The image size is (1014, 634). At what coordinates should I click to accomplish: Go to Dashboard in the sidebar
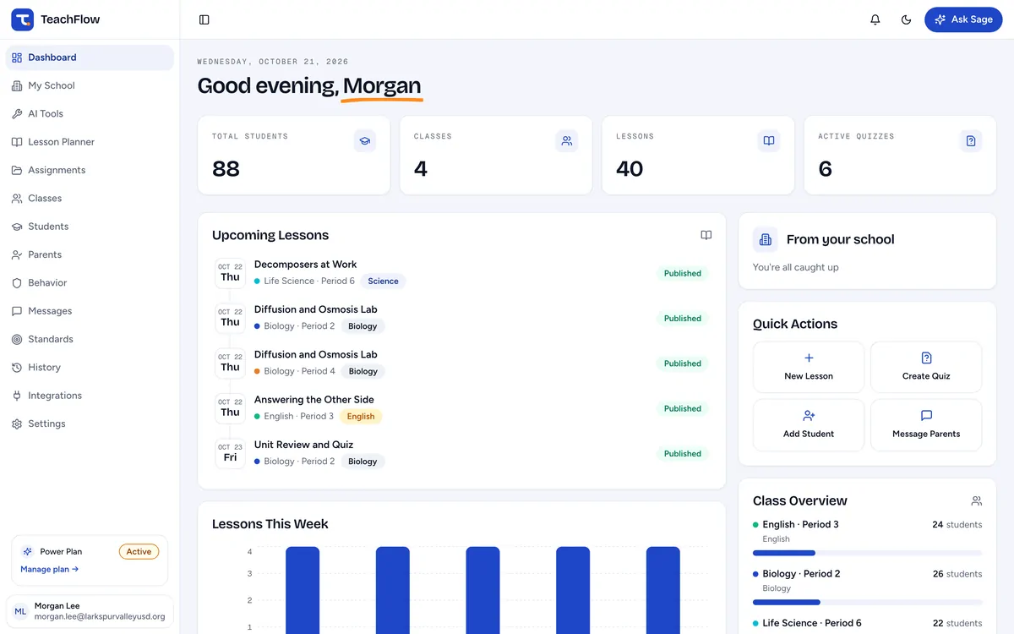pos(90,57)
